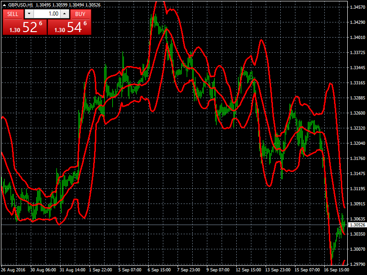Click the 9 Sep 07:00 time label
This screenshot has height=275, width=367.
coord(217,270)
